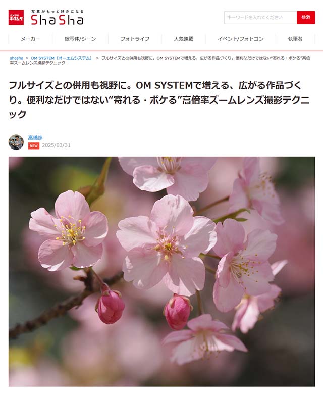This screenshot has height=394, width=323.
Task: Open the 執筆者 menu
Action: [x=295, y=39]
